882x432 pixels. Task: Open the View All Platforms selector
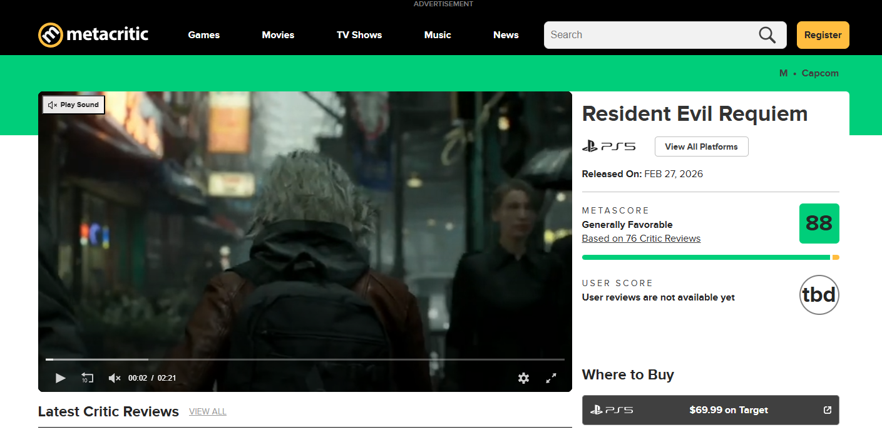tap(701, 146)
